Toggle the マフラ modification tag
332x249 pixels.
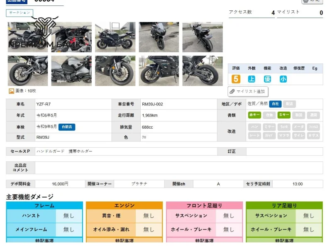284,135
